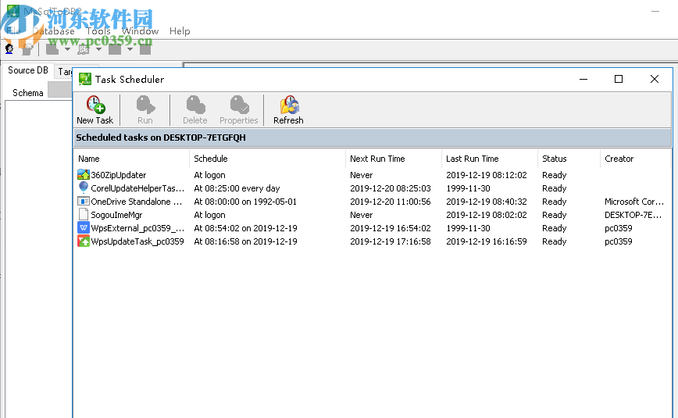Click next run time 2019-12-20 11:00:56
The width and height of the screenshot is (678, 418).
391,202
